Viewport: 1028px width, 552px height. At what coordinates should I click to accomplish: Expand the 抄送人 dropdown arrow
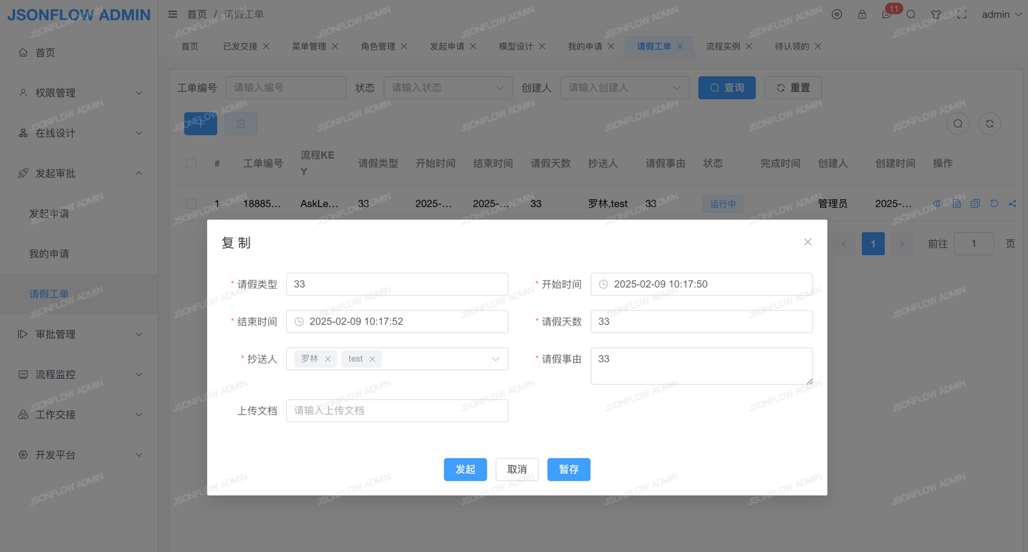point(495,359)
